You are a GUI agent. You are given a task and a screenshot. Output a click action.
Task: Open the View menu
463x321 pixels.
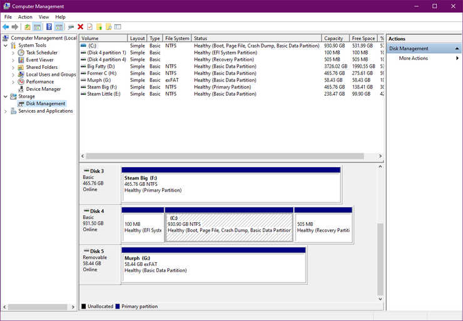pos(44,17)
